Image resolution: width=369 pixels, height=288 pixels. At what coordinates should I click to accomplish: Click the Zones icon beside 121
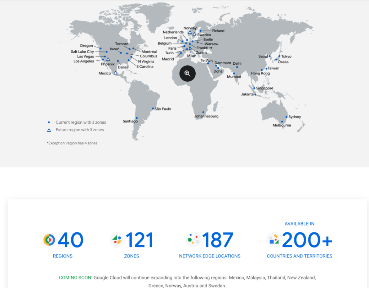tap(117, 240)
